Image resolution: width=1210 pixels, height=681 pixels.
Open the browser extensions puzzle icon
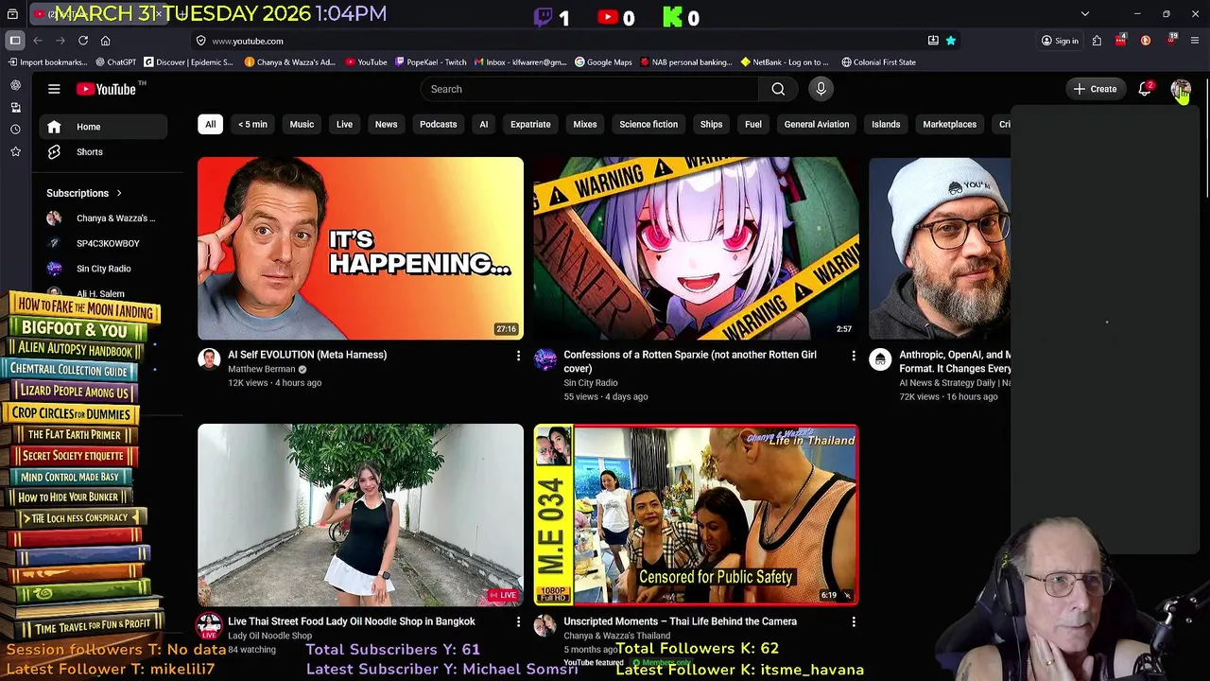[x=1097, y=41]
